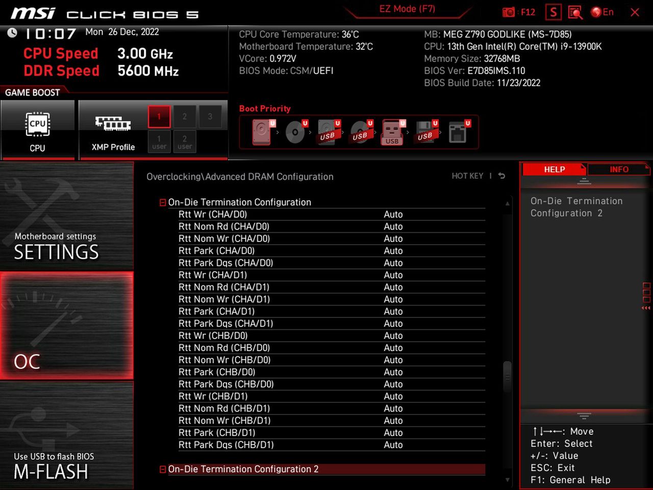Click the scroll up arrow of settings list
Viewport: 653px width, 490px height.
pos(507,203)
